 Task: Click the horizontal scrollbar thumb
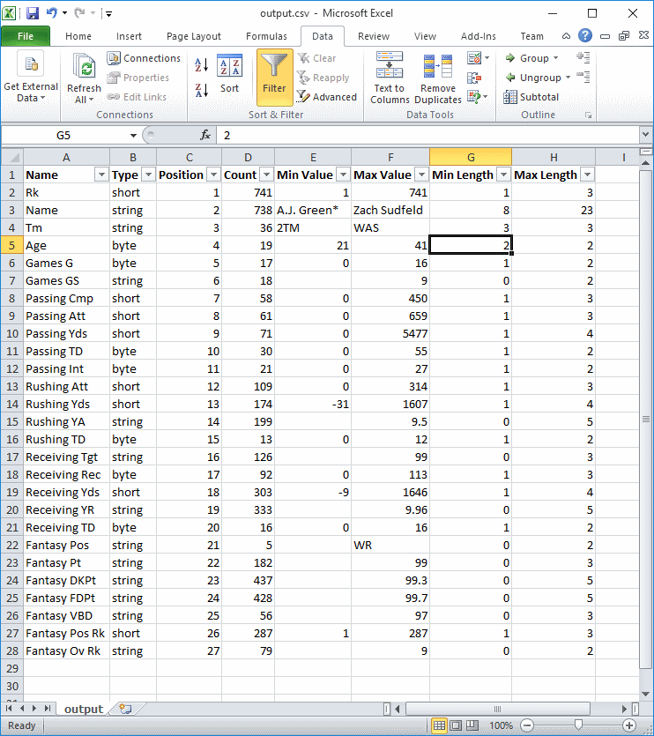coord(498,709)
